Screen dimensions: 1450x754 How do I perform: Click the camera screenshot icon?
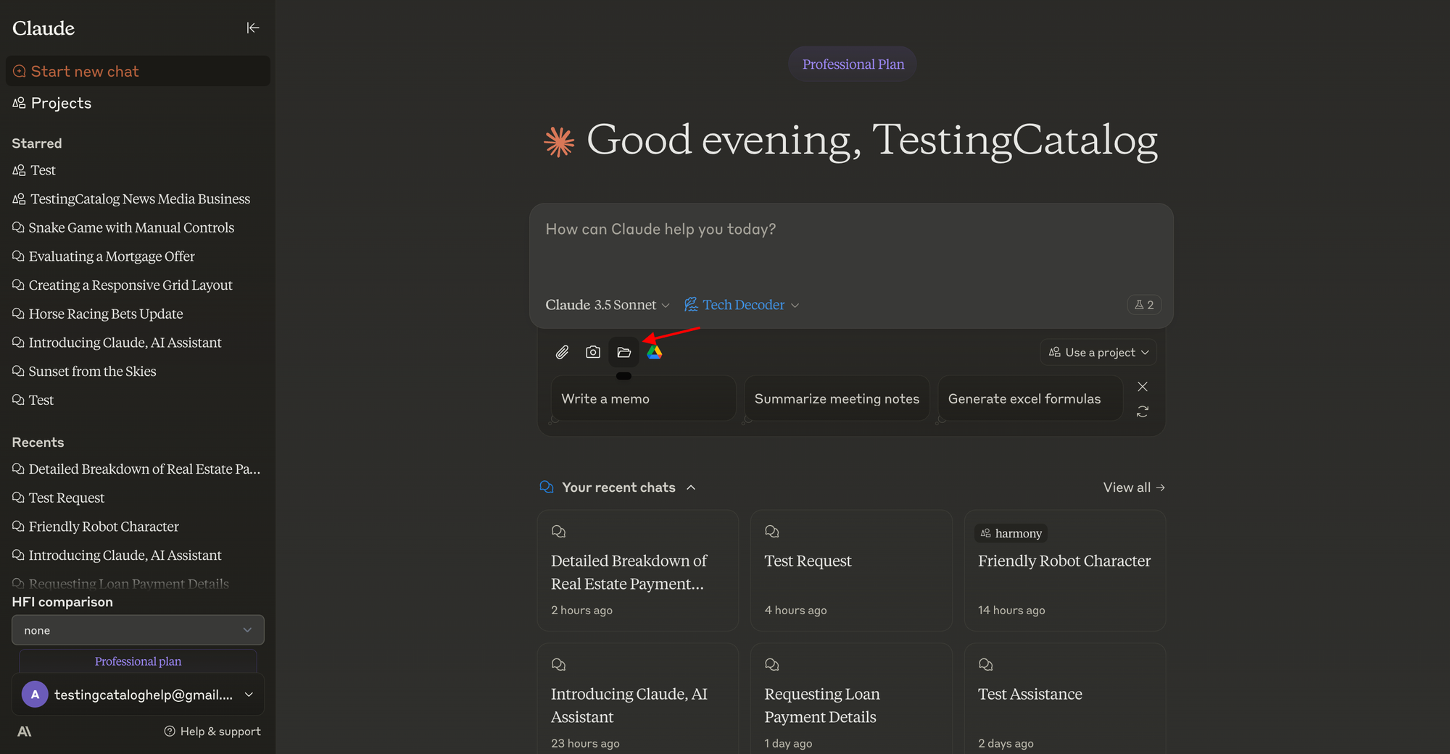coord(593,352)
